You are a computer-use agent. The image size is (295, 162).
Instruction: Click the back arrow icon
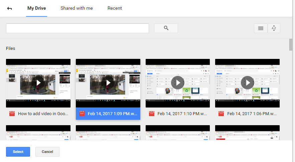click(9, 8)
